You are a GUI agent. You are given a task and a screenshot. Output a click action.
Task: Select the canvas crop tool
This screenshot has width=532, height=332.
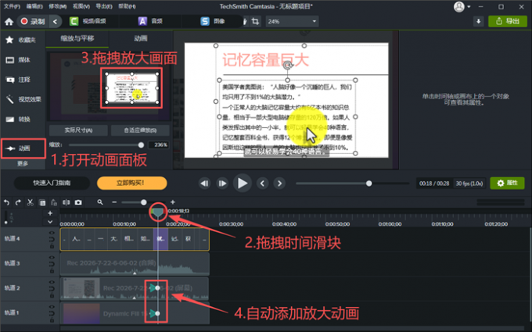click(x=255, y=21)
